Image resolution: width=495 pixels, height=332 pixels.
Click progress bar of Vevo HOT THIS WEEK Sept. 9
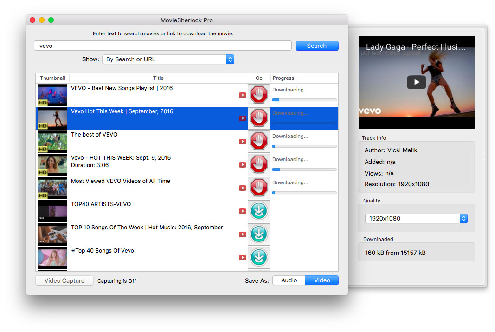[x=304, y=169]
